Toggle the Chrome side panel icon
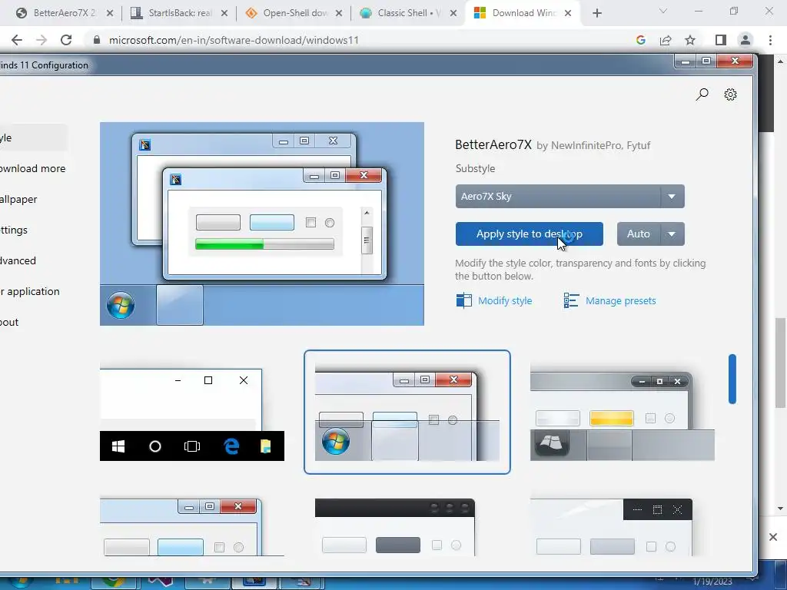 (x=721, y=40)
